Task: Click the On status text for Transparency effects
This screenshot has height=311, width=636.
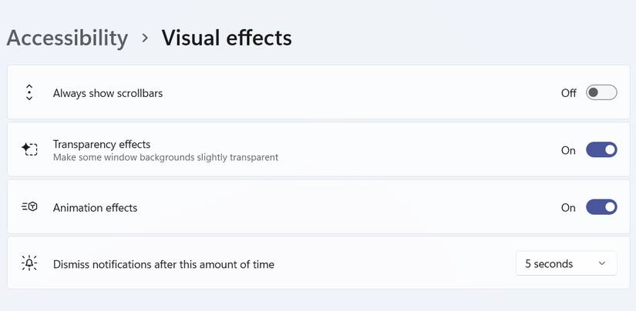Action: (x=568, y=150)
